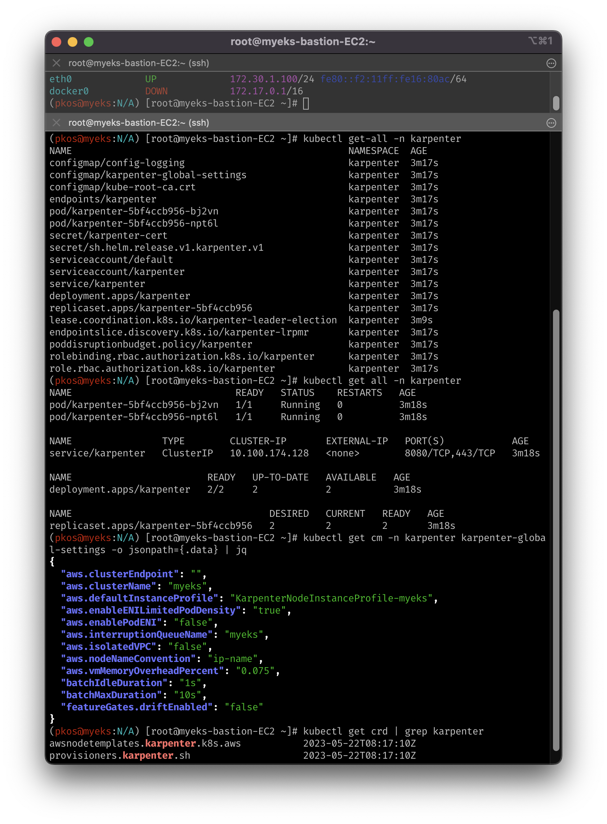The width and height of the screenshot is (607, 824).
Task: Click the upper pane scrollbar thumb
Action: 556,103
